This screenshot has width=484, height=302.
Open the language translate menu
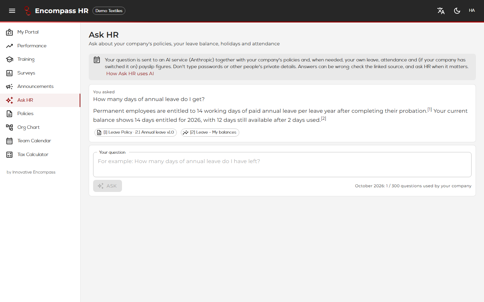point(441,11)
